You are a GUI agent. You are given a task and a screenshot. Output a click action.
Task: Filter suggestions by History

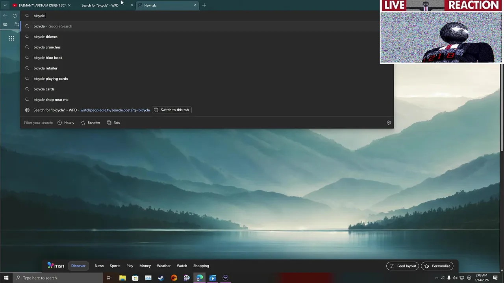pyautogui.click(x=66, y=123)
